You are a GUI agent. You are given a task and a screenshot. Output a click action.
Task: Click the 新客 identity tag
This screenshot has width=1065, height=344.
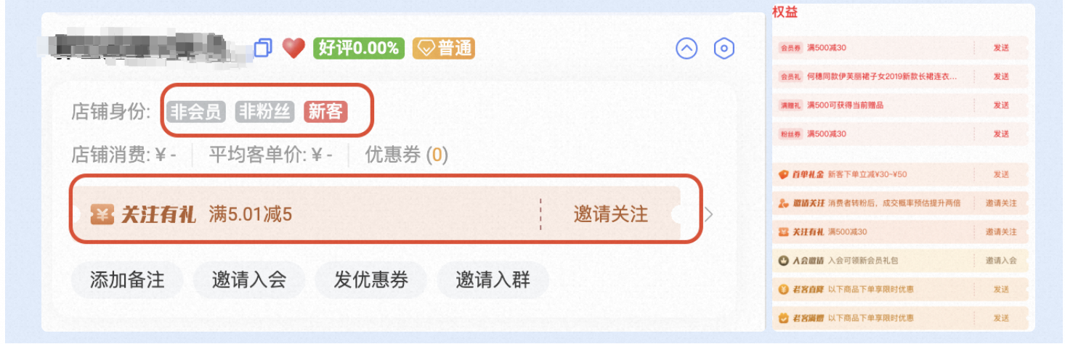[325, 112]
